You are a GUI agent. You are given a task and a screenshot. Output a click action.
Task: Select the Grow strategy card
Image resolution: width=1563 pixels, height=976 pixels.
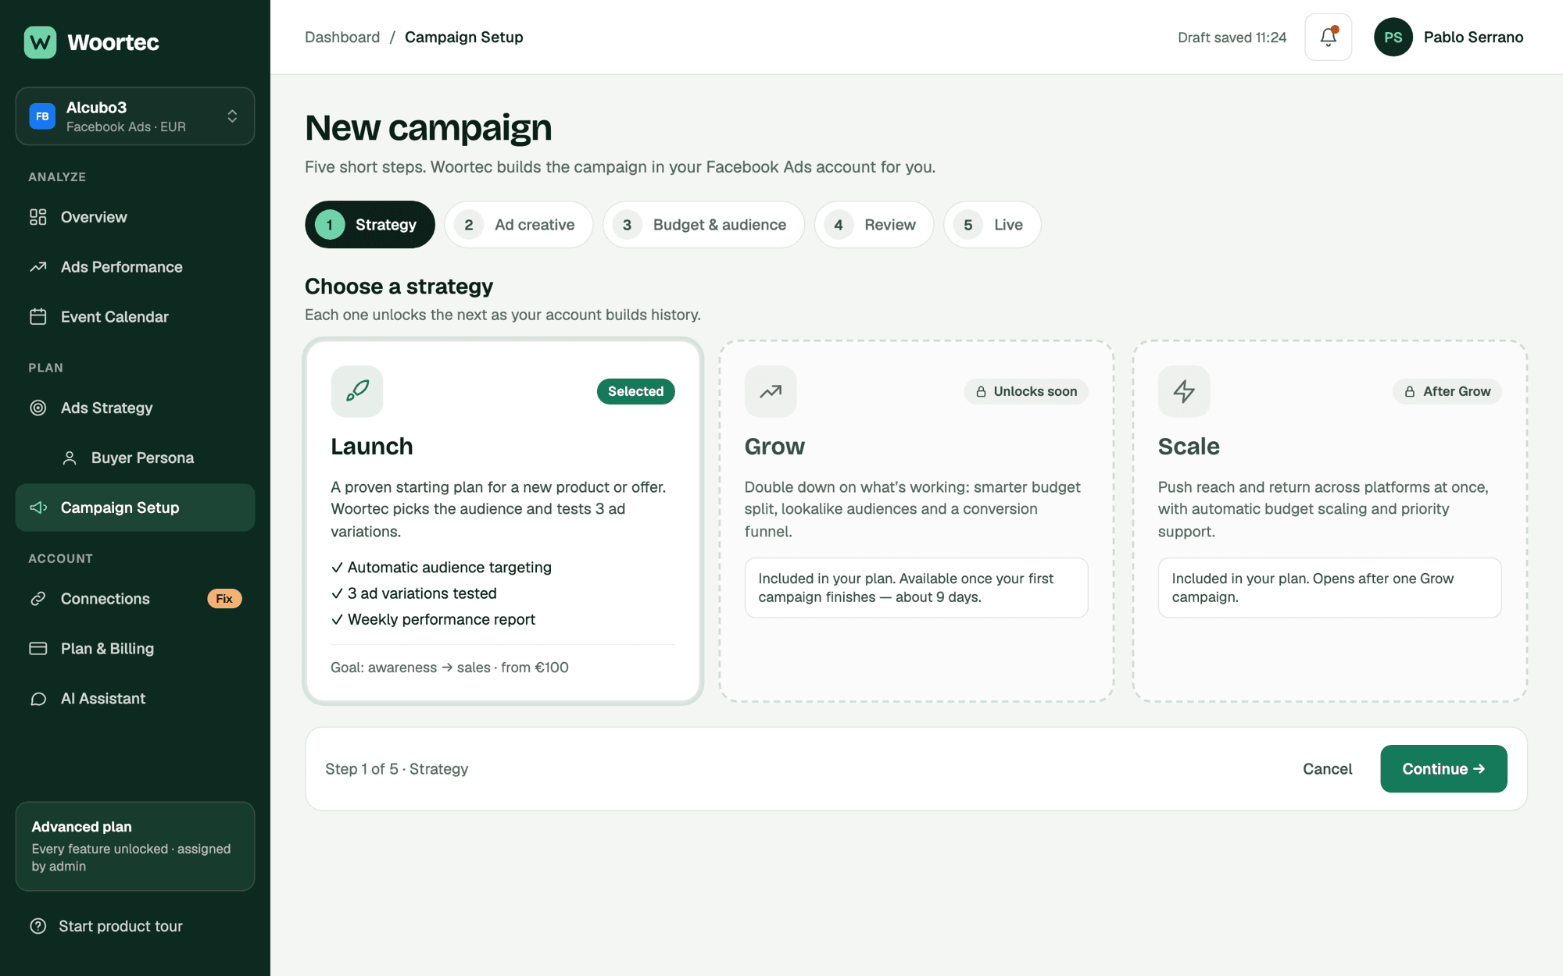(x=917, y=521)
